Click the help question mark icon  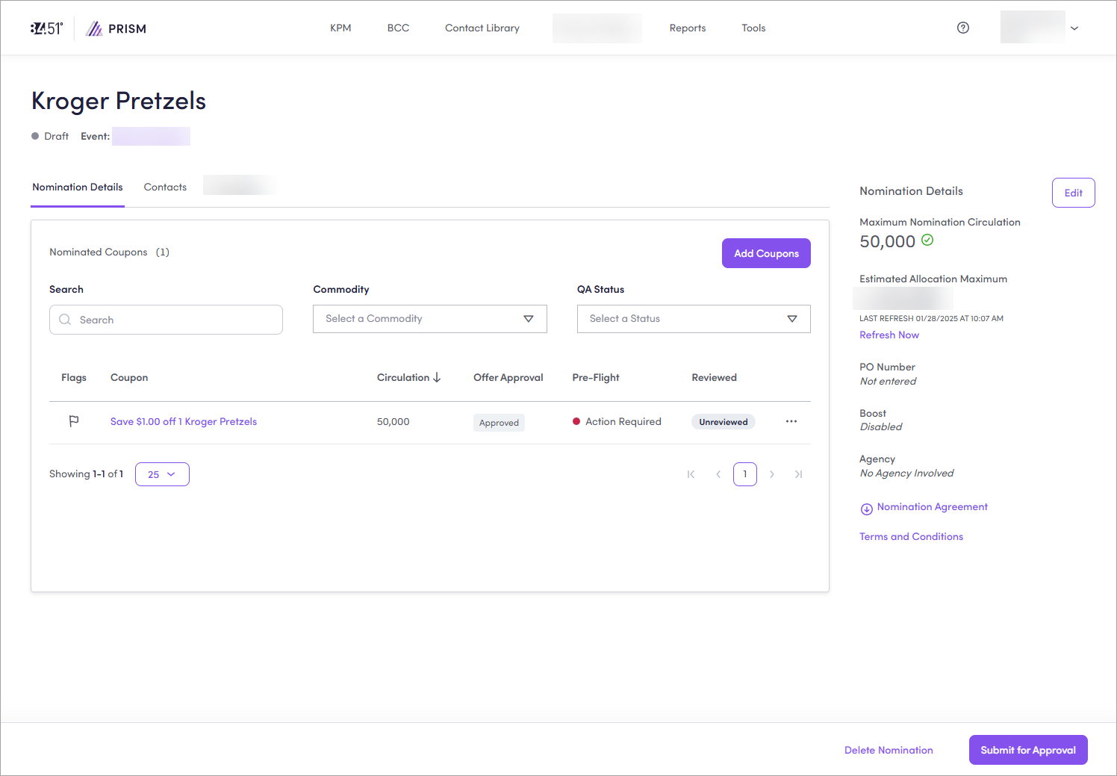click(963, 28)
